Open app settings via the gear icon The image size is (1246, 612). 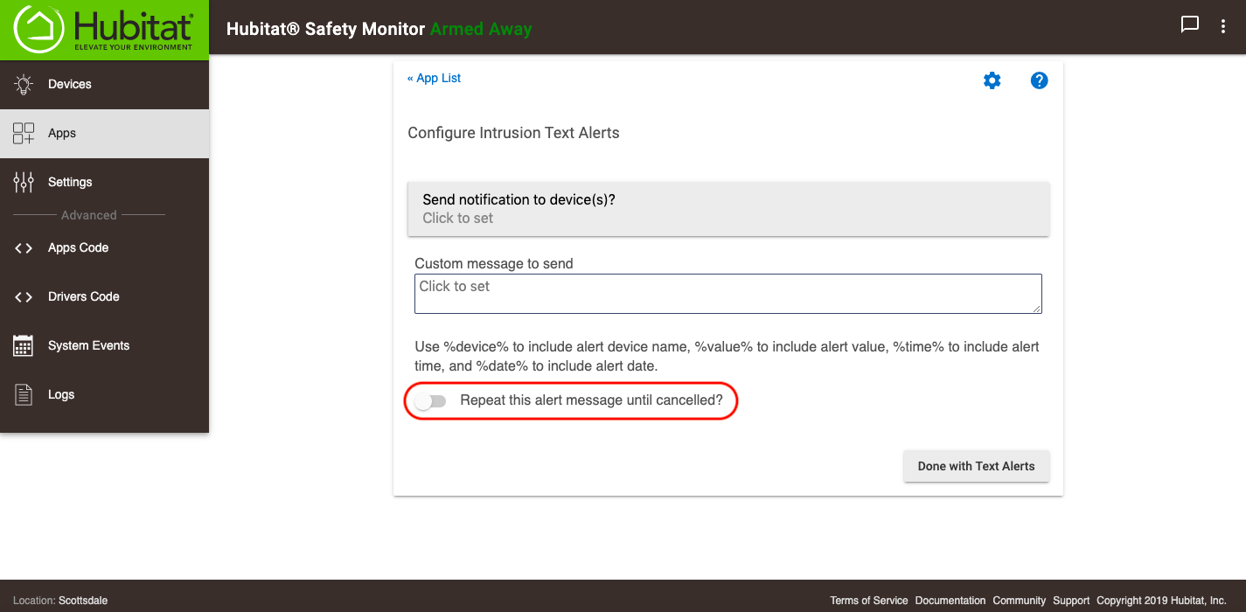tap(992, 80)
